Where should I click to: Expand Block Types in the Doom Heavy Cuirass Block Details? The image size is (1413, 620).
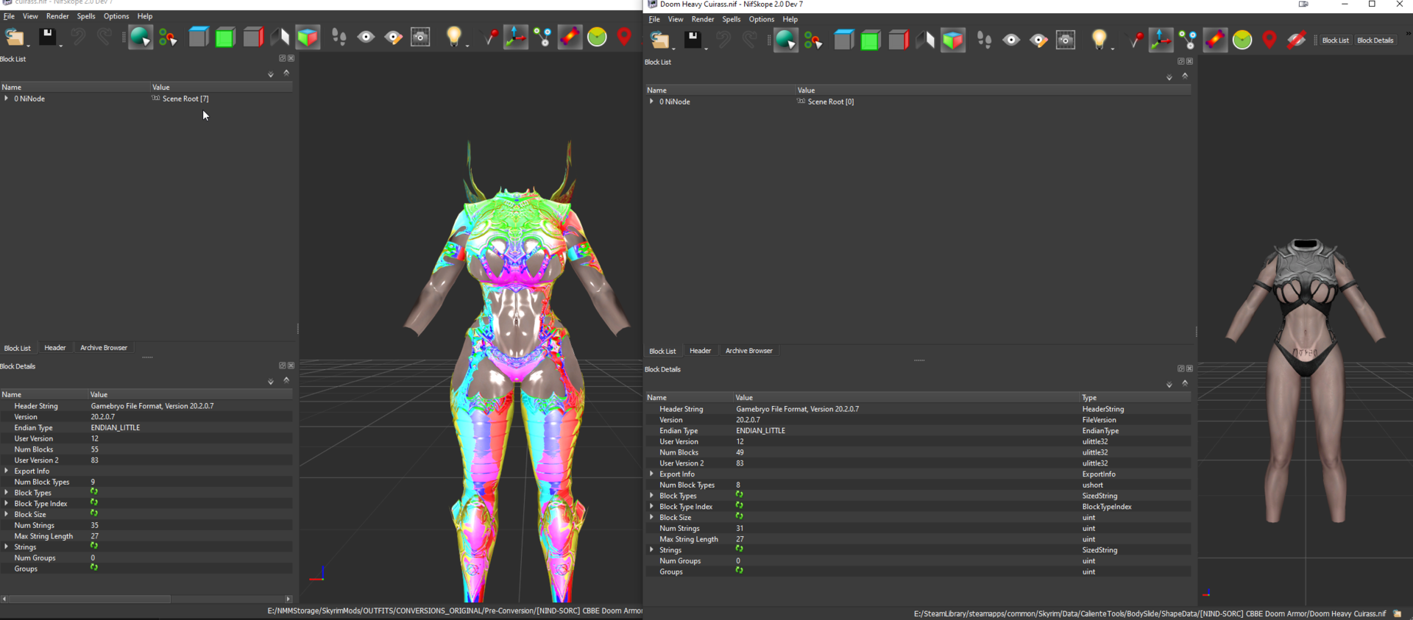(652, 496)
